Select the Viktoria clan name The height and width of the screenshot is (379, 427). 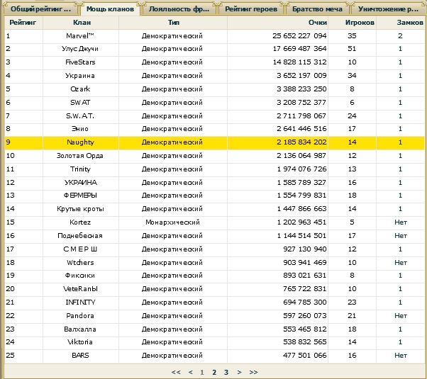tap(80, 342)
